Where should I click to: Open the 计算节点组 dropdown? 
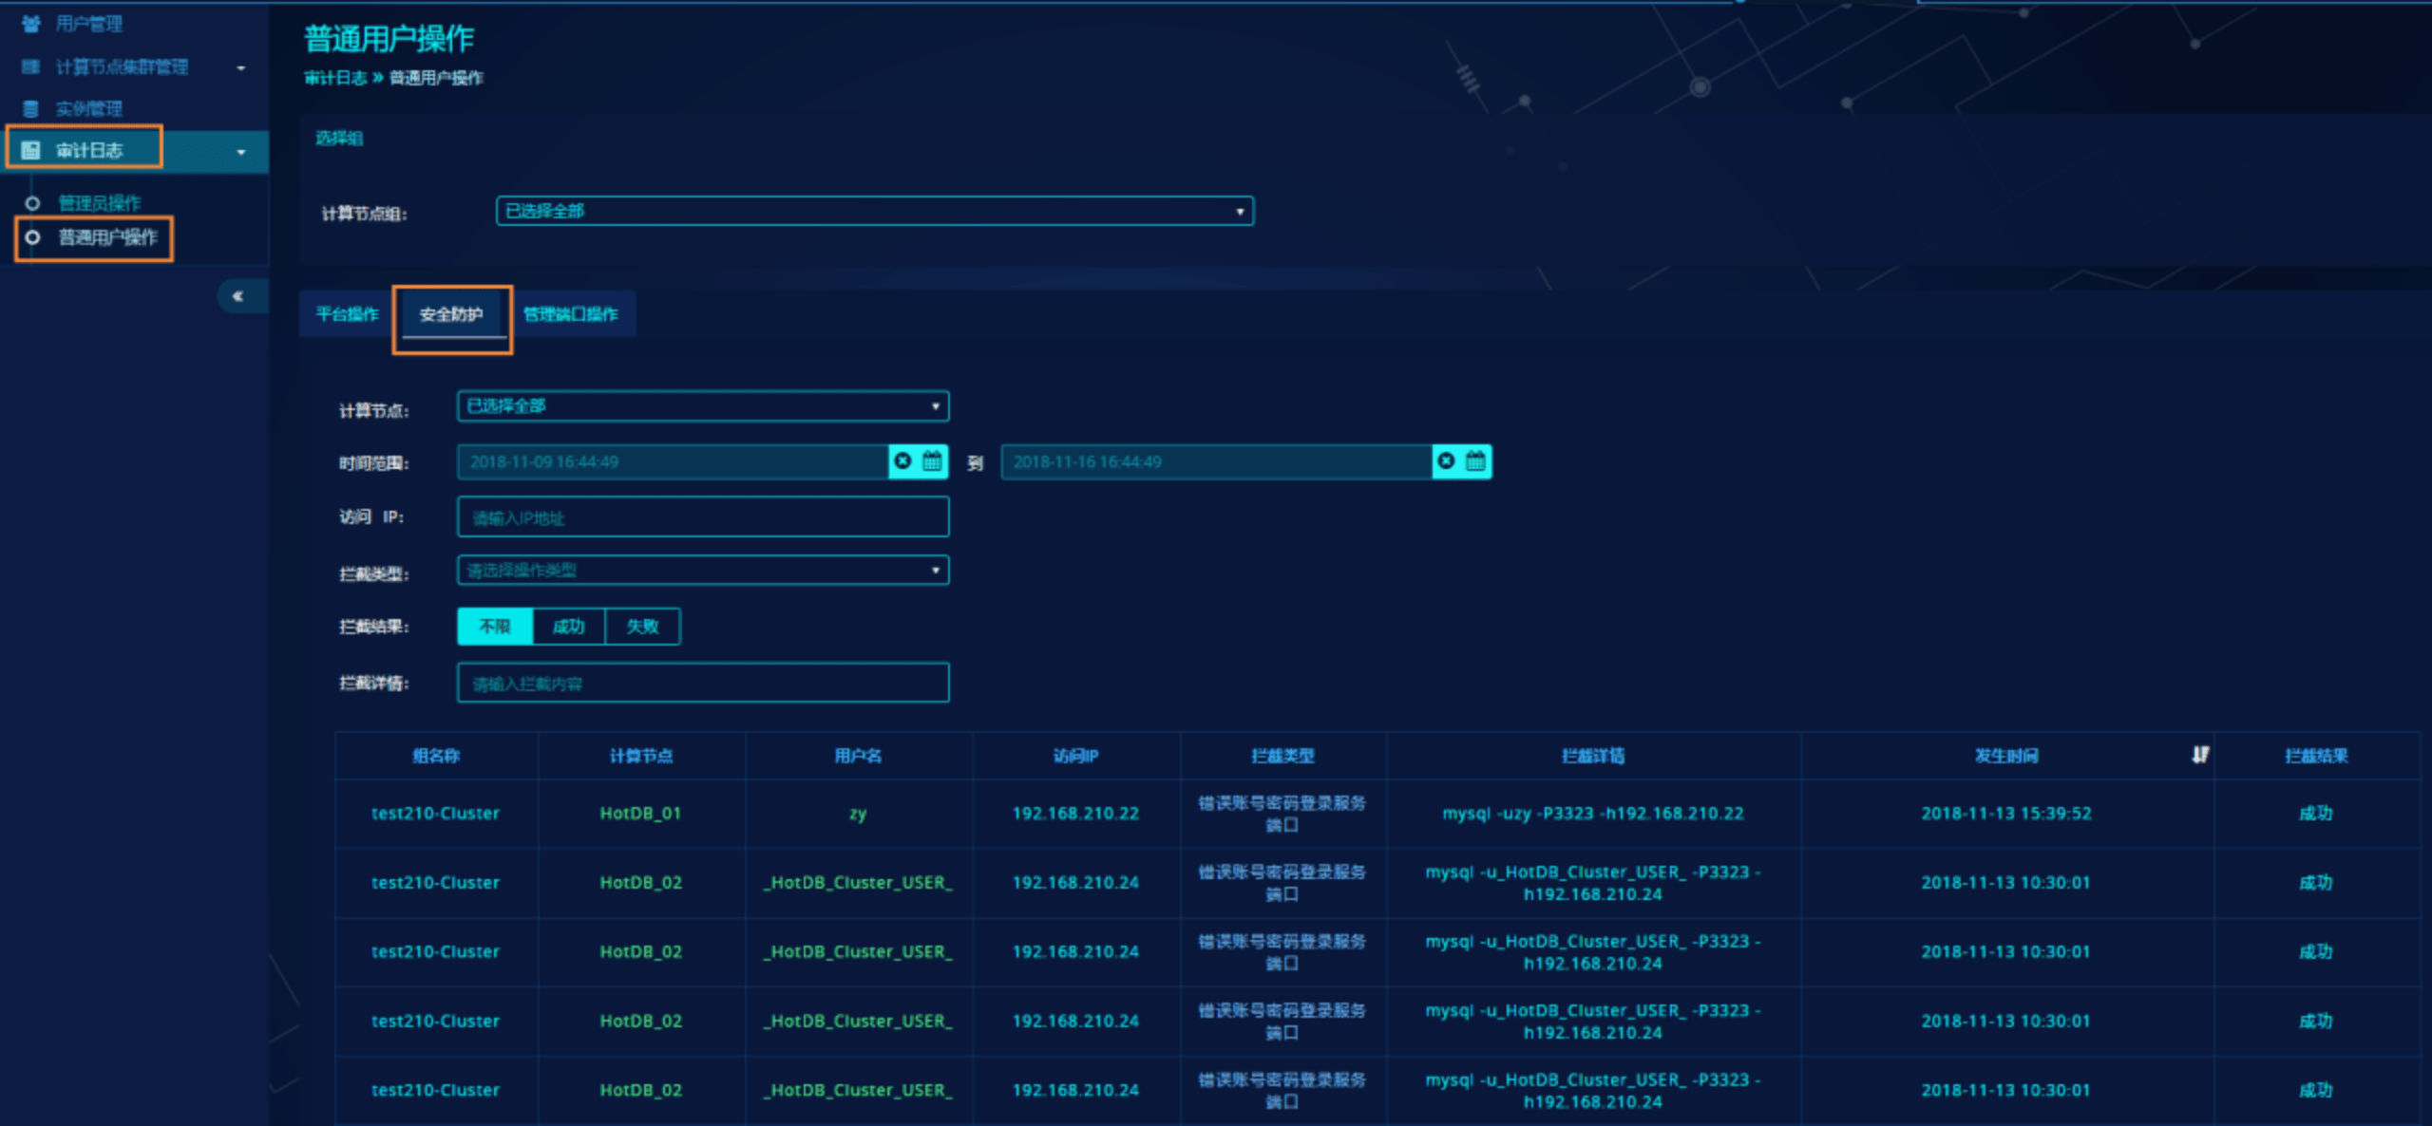(874, 211)
